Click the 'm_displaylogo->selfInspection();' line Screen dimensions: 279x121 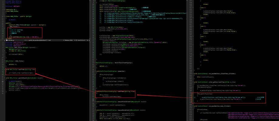coord(116,85)
